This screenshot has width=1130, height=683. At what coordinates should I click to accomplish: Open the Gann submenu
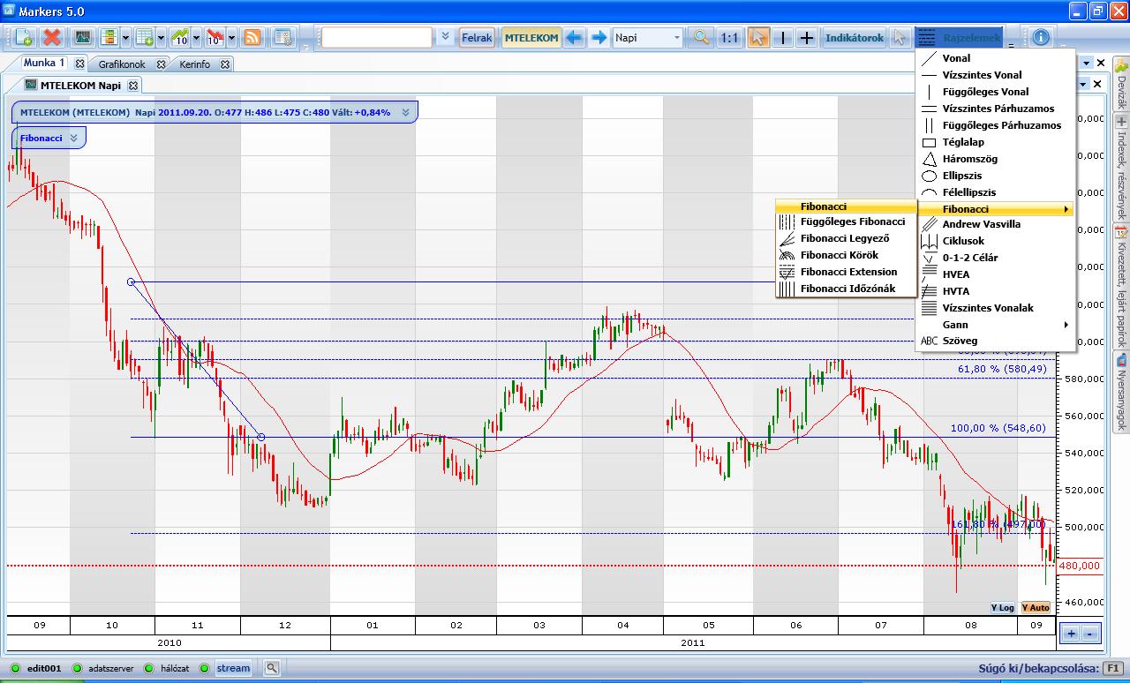coord(996,325)
